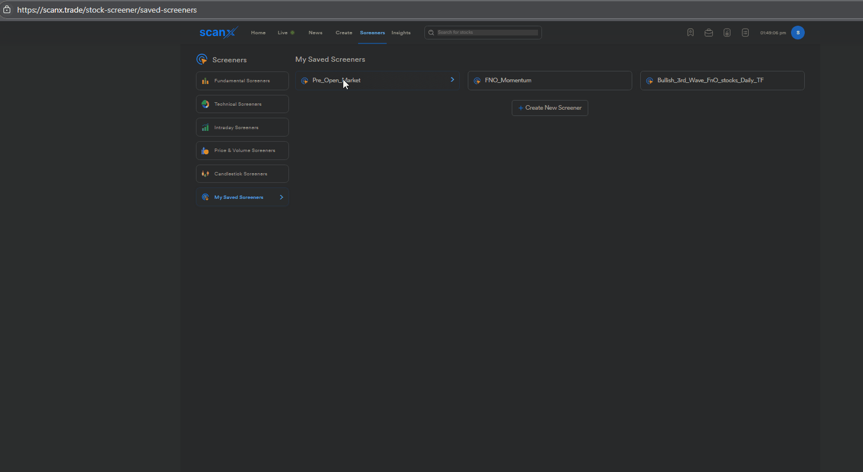Click the Bullish_3rd_Wave screener icon
The image size is (863, 472).
click(x=649, y=81)
